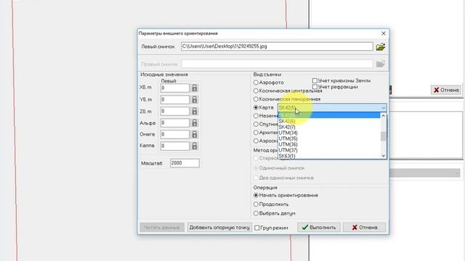Enable Учет рефракции checkbox
465x261 pixels.
(x=315, y=87)
